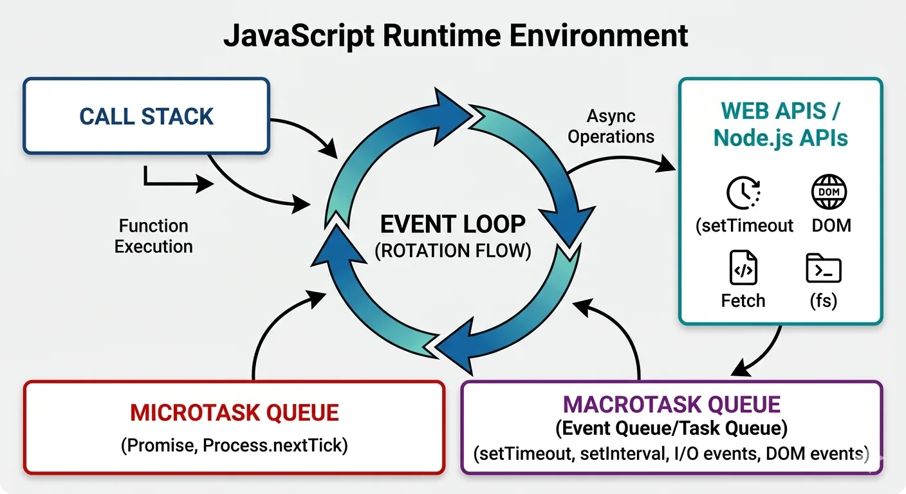Select the MICROTASK QUEUE box
This screenshot has width=906, height=494.
click(234, 427)
